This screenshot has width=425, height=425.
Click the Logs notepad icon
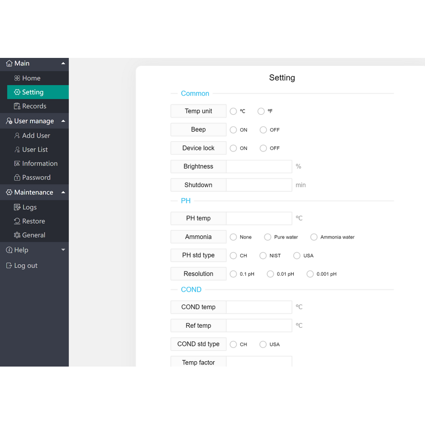point(17,207)
